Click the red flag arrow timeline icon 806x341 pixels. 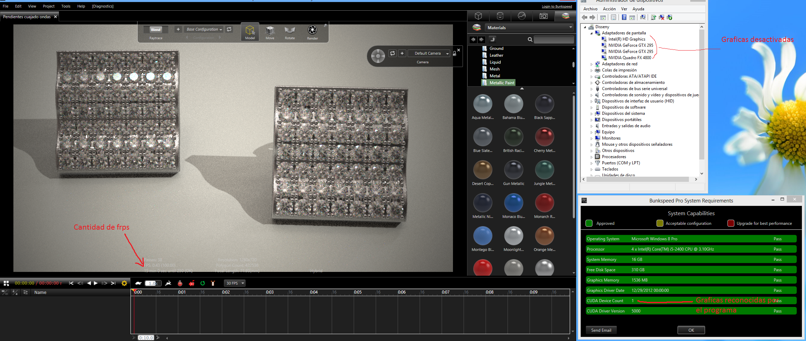tap(192, 283)
